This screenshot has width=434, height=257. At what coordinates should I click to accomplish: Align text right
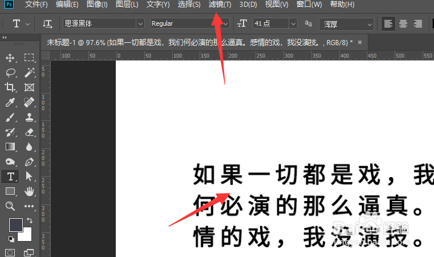coord(418,24)
